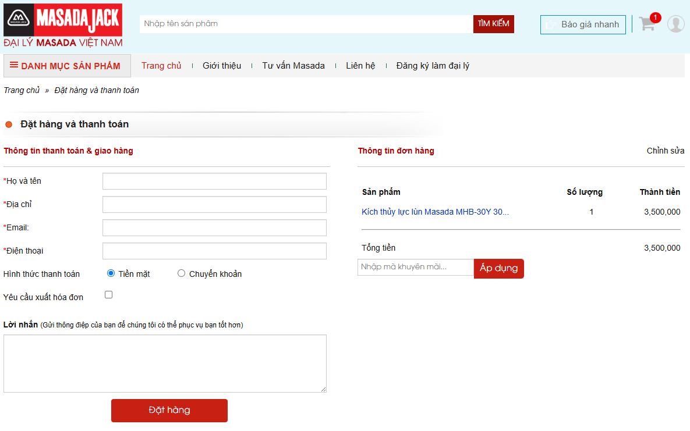
Task: Click the Tổng tiền label
Action: click(x=378, y=248)
